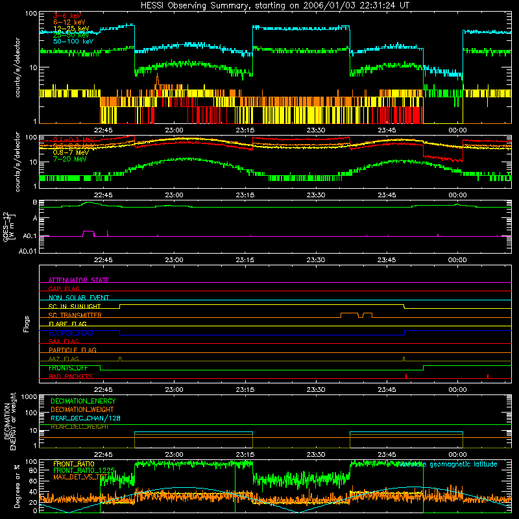Select the 0.8-7 MeV legend label
519x519 pixels.
click(x=71, y=152)
